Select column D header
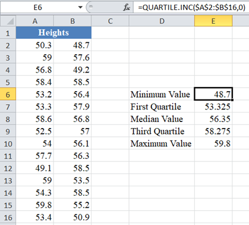The image size is (249, 225). tap(162, 21)
